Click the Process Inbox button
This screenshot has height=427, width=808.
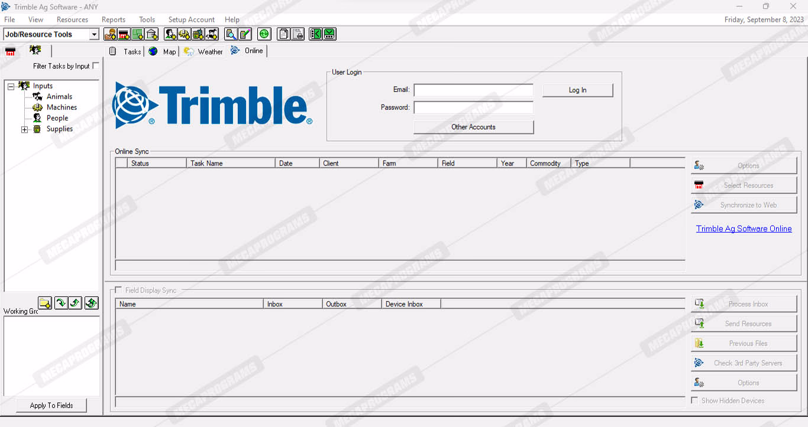(x=744, y=304)
